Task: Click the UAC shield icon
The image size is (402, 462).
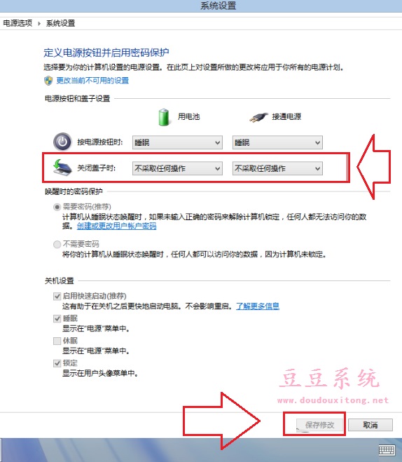Action: coord(48,81)
